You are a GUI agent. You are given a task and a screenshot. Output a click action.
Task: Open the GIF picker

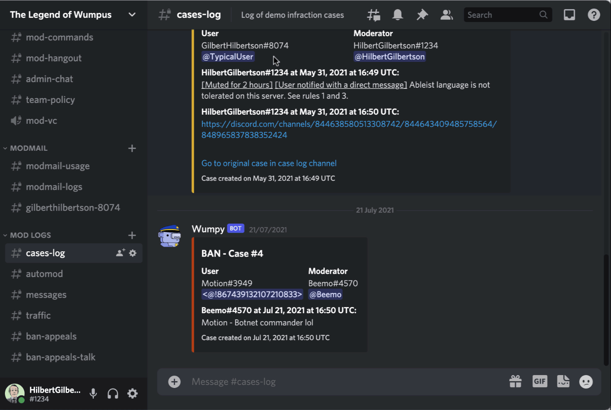540,381
